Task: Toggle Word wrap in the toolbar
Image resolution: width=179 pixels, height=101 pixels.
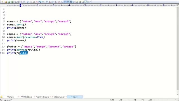Action: click(65, 2)
